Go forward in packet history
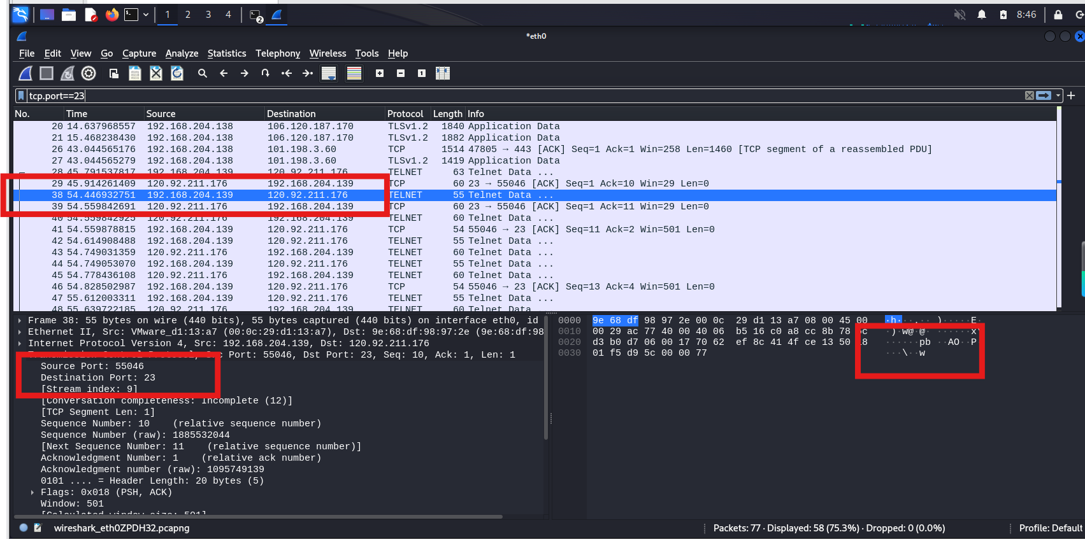Screen dimensions: 1085x539 245,73
